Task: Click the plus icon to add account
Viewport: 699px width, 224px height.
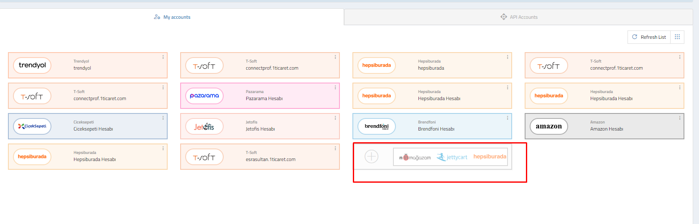Action: (x=371, y=157)
